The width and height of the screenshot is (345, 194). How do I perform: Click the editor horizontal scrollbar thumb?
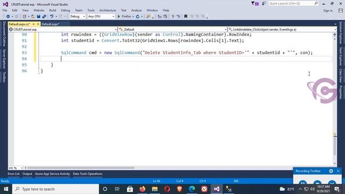click(81, 168)
